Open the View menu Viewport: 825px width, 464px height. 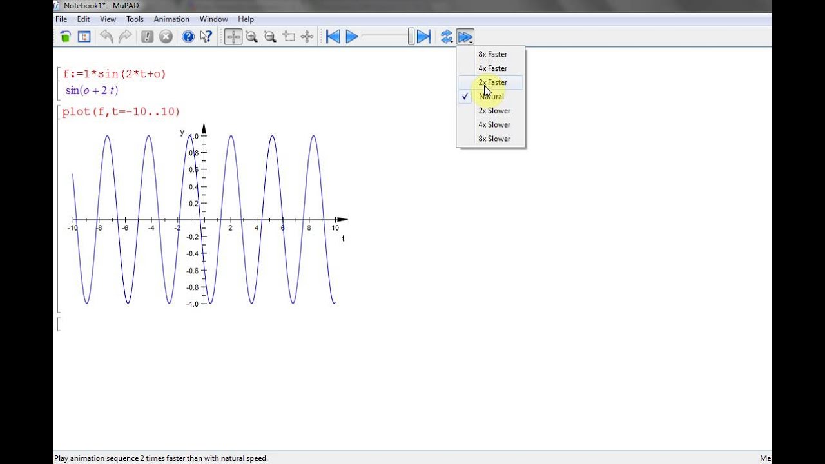(x=108, y=19)
